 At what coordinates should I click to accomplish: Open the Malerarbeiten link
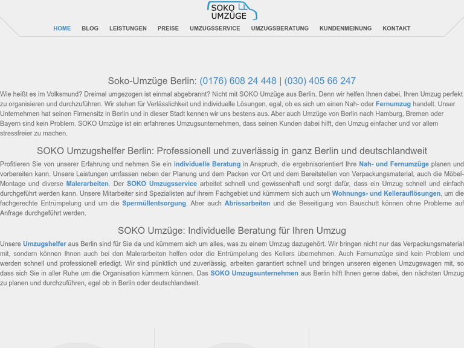(88, 184)
